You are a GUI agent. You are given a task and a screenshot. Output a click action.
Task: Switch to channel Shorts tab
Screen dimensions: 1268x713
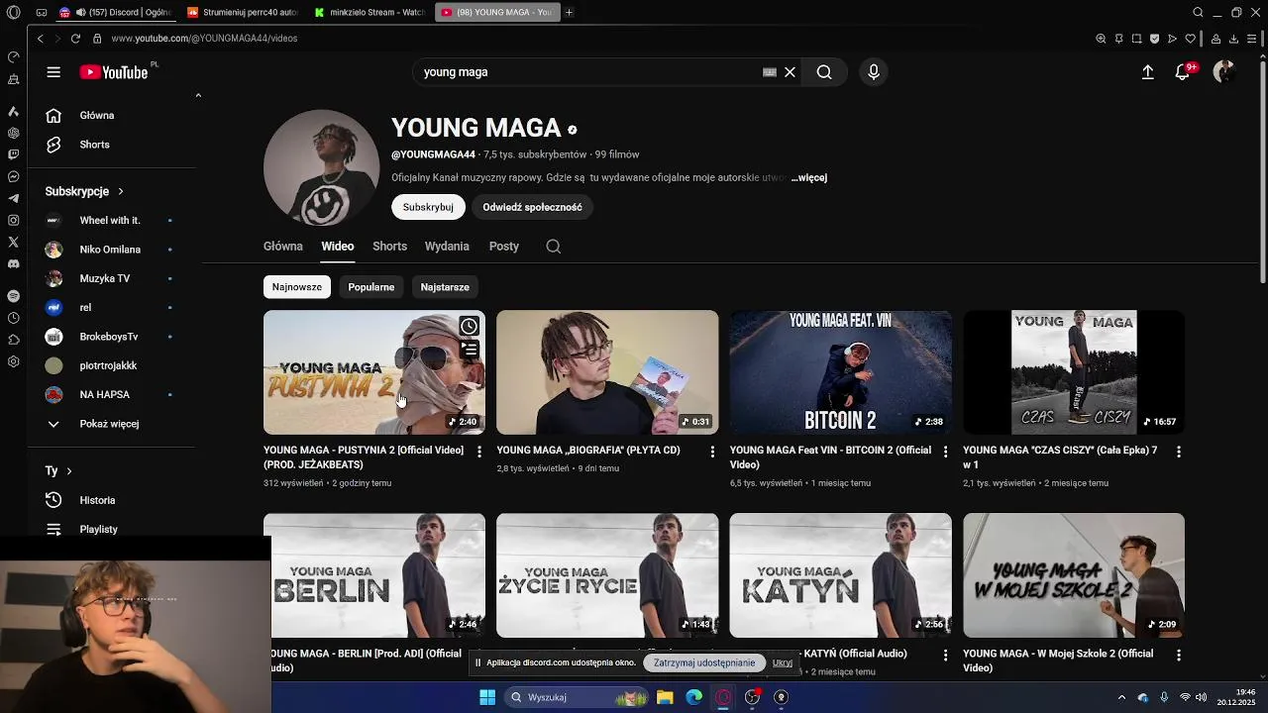[389, 247]
